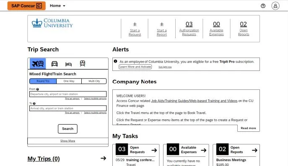Click the 02 Open Reports tile number
This screenshot has height=166, width=288.
click(222, 149)
